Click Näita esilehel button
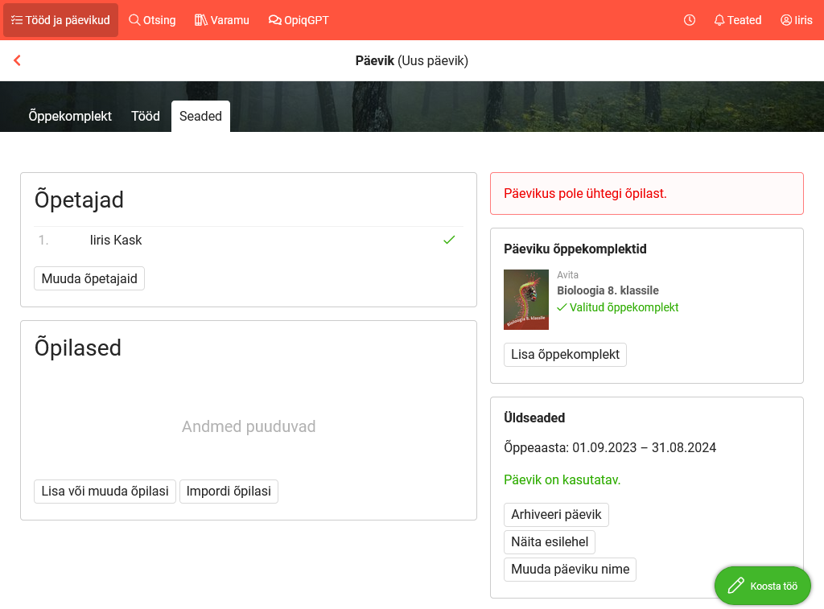The height and width of the screenshot is (609, 824). pyautogui.click(x=550, y=541)
